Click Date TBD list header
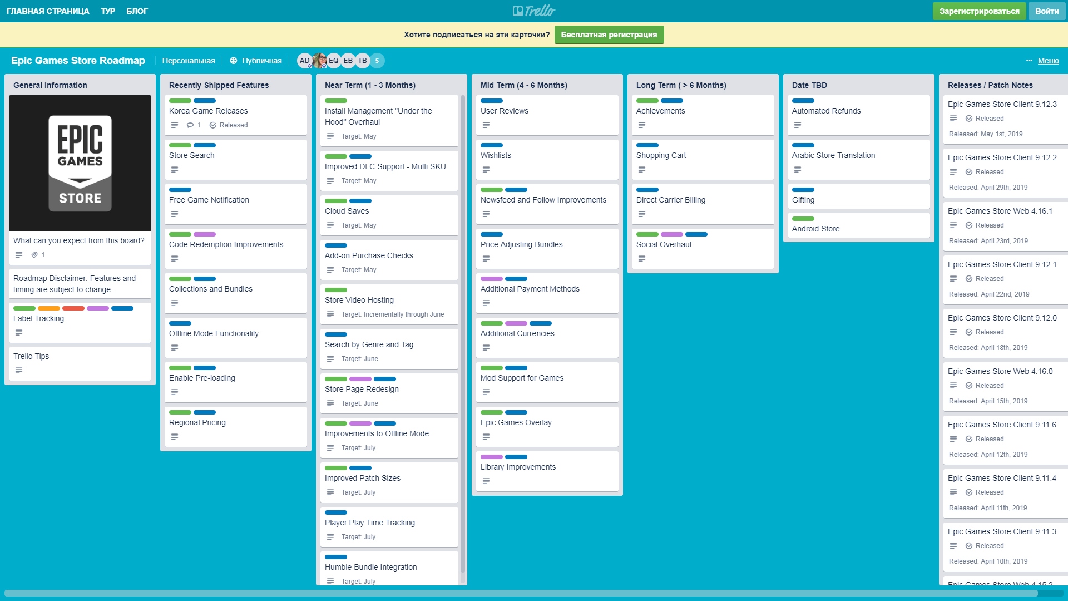This screenshot has width=1068, height=601. [x=809, y=85]
